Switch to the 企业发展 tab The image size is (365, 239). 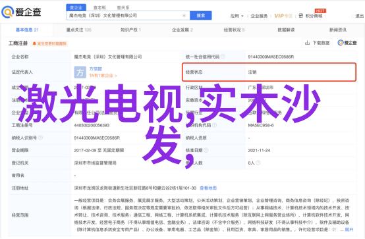pyautogui.click(x=182, y=30)
